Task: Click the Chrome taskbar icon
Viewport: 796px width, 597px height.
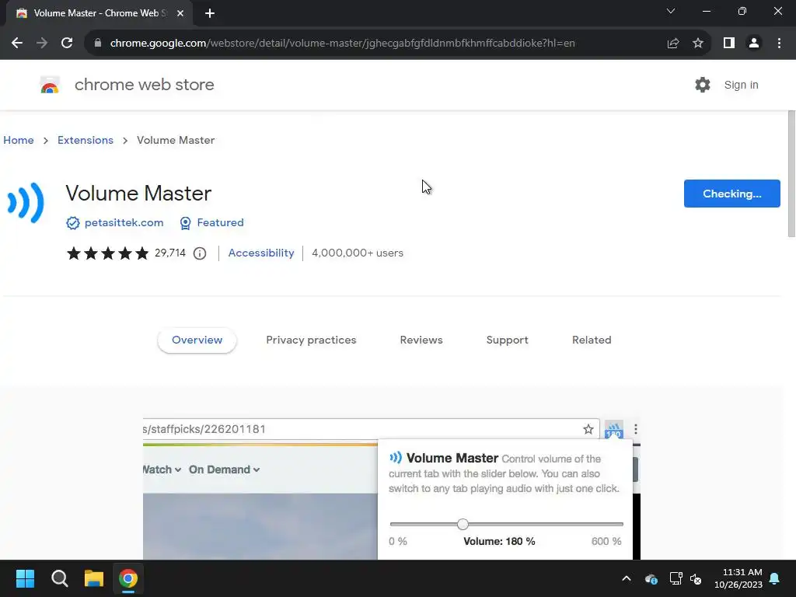Action: (x=128, y=578)
